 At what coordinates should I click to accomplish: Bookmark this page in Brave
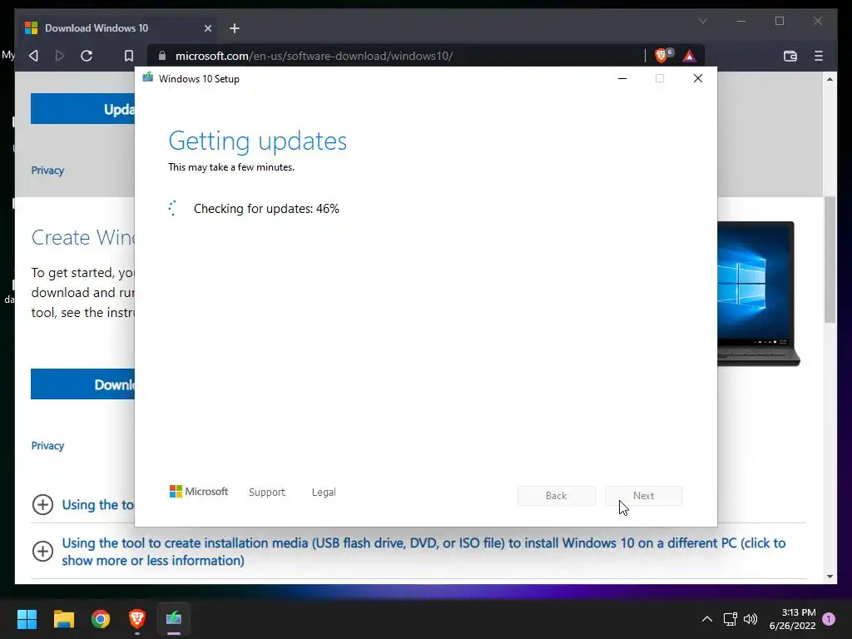tap(129, 56)
